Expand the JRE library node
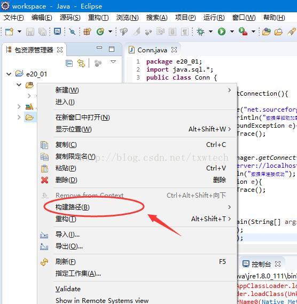This screenshot has height=304, width=297. coord(19,106)
